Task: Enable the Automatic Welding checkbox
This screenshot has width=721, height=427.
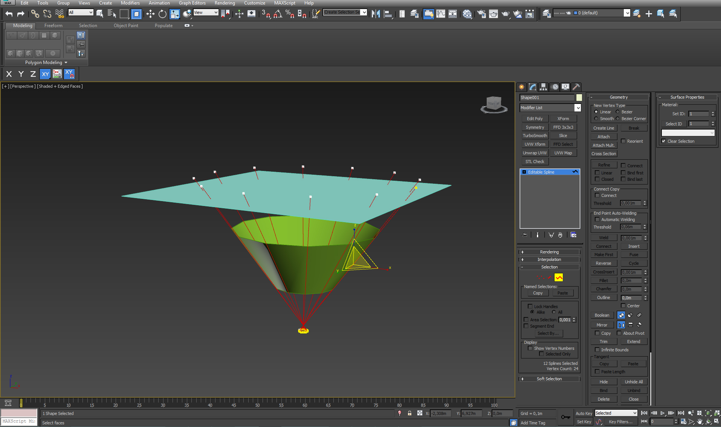Action: [597, 220]
